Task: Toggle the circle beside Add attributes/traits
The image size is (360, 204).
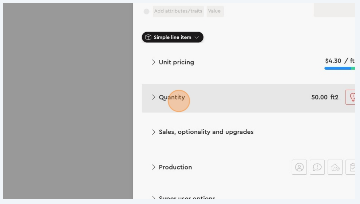Action: (146, 11)
